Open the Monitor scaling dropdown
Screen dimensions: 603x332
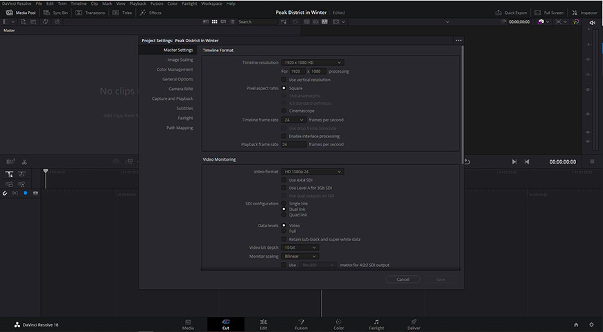(x=300, y=256)
